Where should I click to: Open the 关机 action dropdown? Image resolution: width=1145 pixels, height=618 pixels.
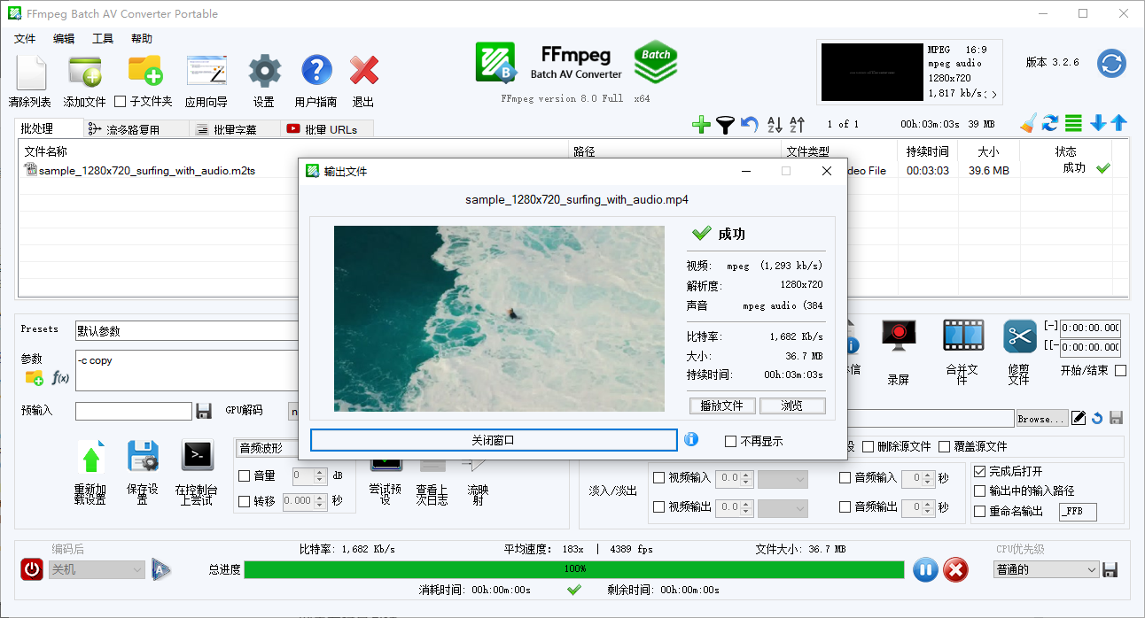coord(96,569)
